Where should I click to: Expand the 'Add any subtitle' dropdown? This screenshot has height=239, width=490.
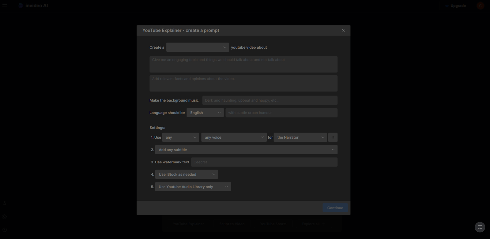(x=246, y=150)
